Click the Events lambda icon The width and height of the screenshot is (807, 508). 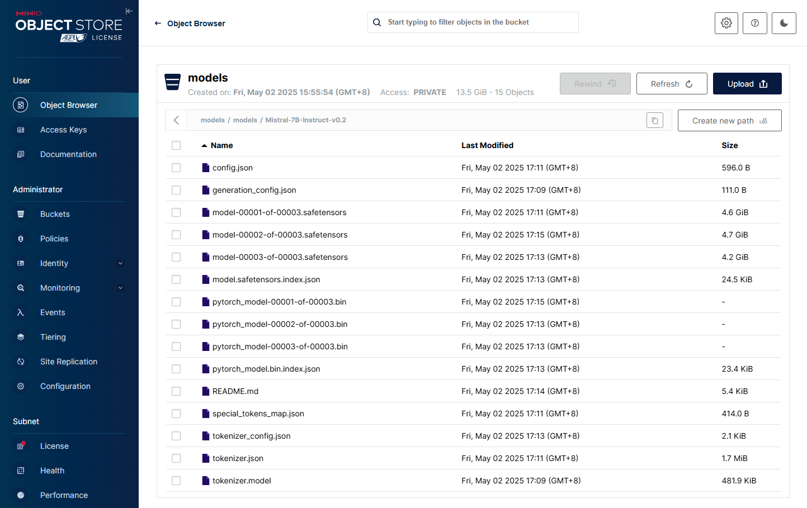coord(21,312)
